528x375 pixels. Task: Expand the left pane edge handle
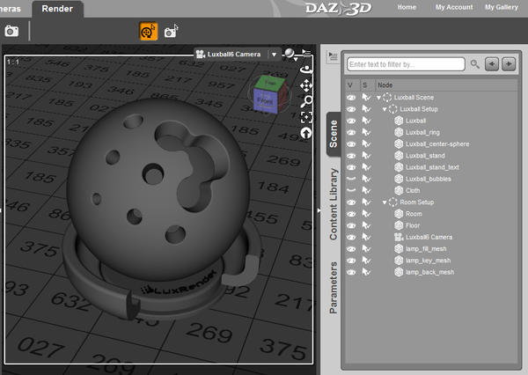click(x=1, y=210)
